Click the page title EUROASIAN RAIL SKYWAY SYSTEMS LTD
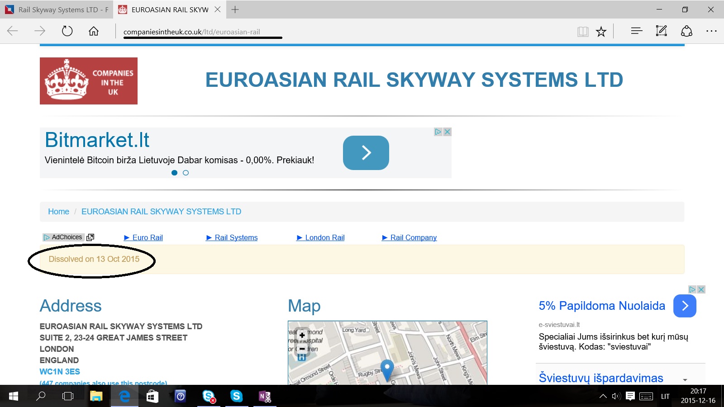Viewport: 724px width, 407px height. (414, 80)
